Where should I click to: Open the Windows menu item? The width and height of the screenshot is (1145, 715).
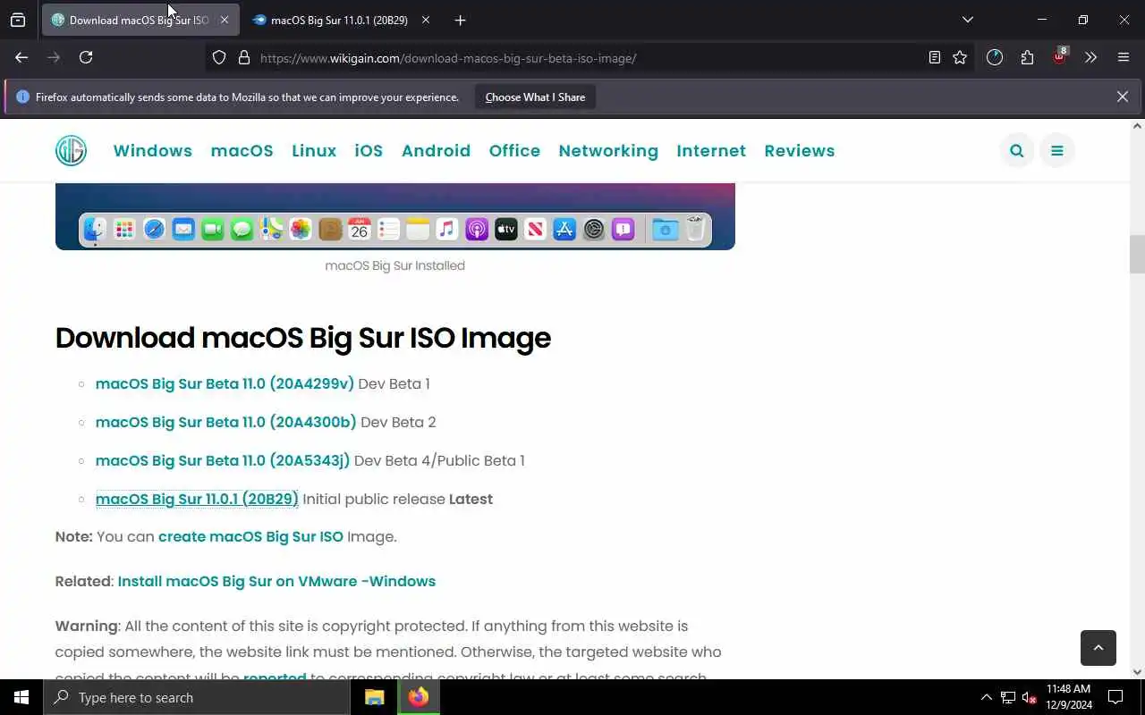153,151
